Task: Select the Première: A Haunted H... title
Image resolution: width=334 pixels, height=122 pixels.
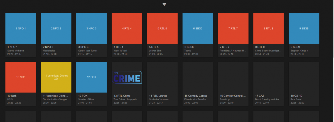Action: pyautogui.click(x=233, y=51)
